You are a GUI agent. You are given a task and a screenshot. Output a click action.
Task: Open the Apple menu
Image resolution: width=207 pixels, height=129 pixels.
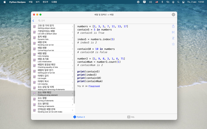(5, 2)
